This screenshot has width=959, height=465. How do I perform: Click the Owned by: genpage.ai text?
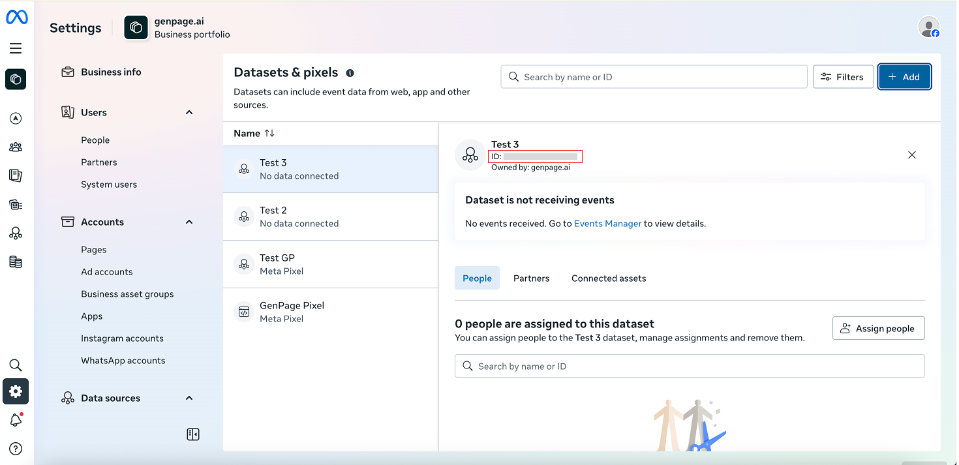530,167
